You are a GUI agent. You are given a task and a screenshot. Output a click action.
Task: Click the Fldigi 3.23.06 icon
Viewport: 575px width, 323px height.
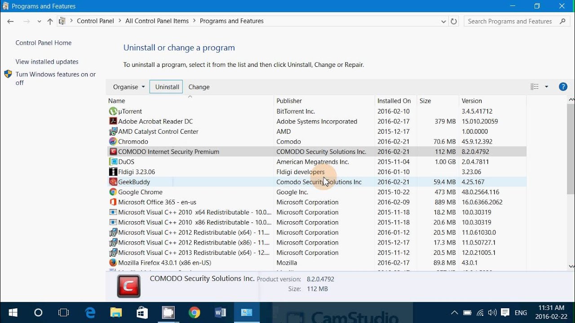click(113, 172)
